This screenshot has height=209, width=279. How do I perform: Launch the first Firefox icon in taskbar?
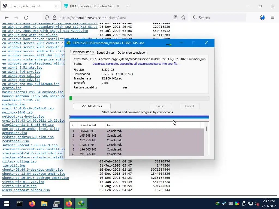click(x=32, y=204)
